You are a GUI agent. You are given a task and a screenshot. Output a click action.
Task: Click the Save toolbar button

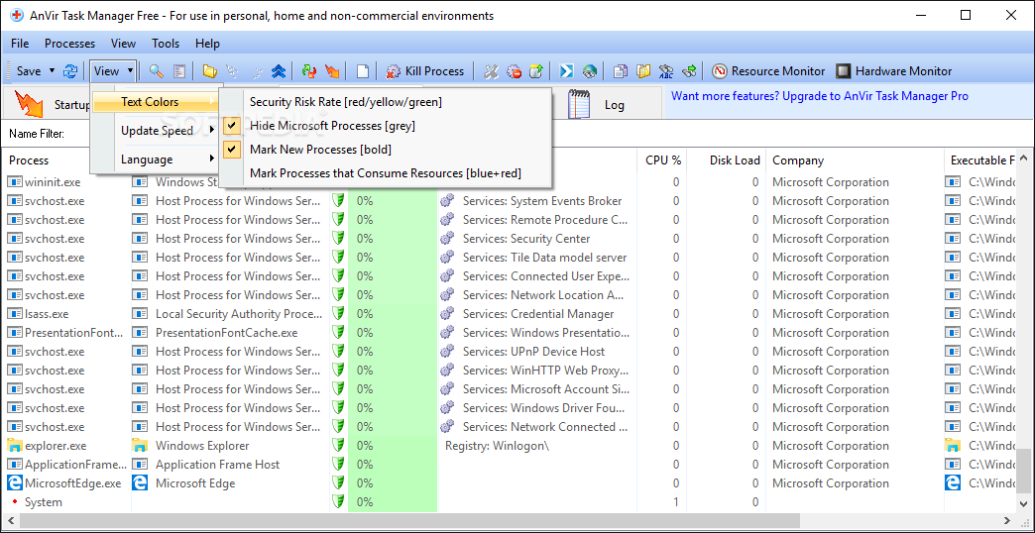[x=29, y=71]
